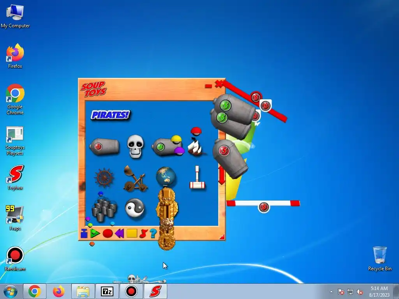Select Google Chrome desktop shortcut
Image resolution: width=399 pixels, height=299 pixels.
(x=15, y=99)
